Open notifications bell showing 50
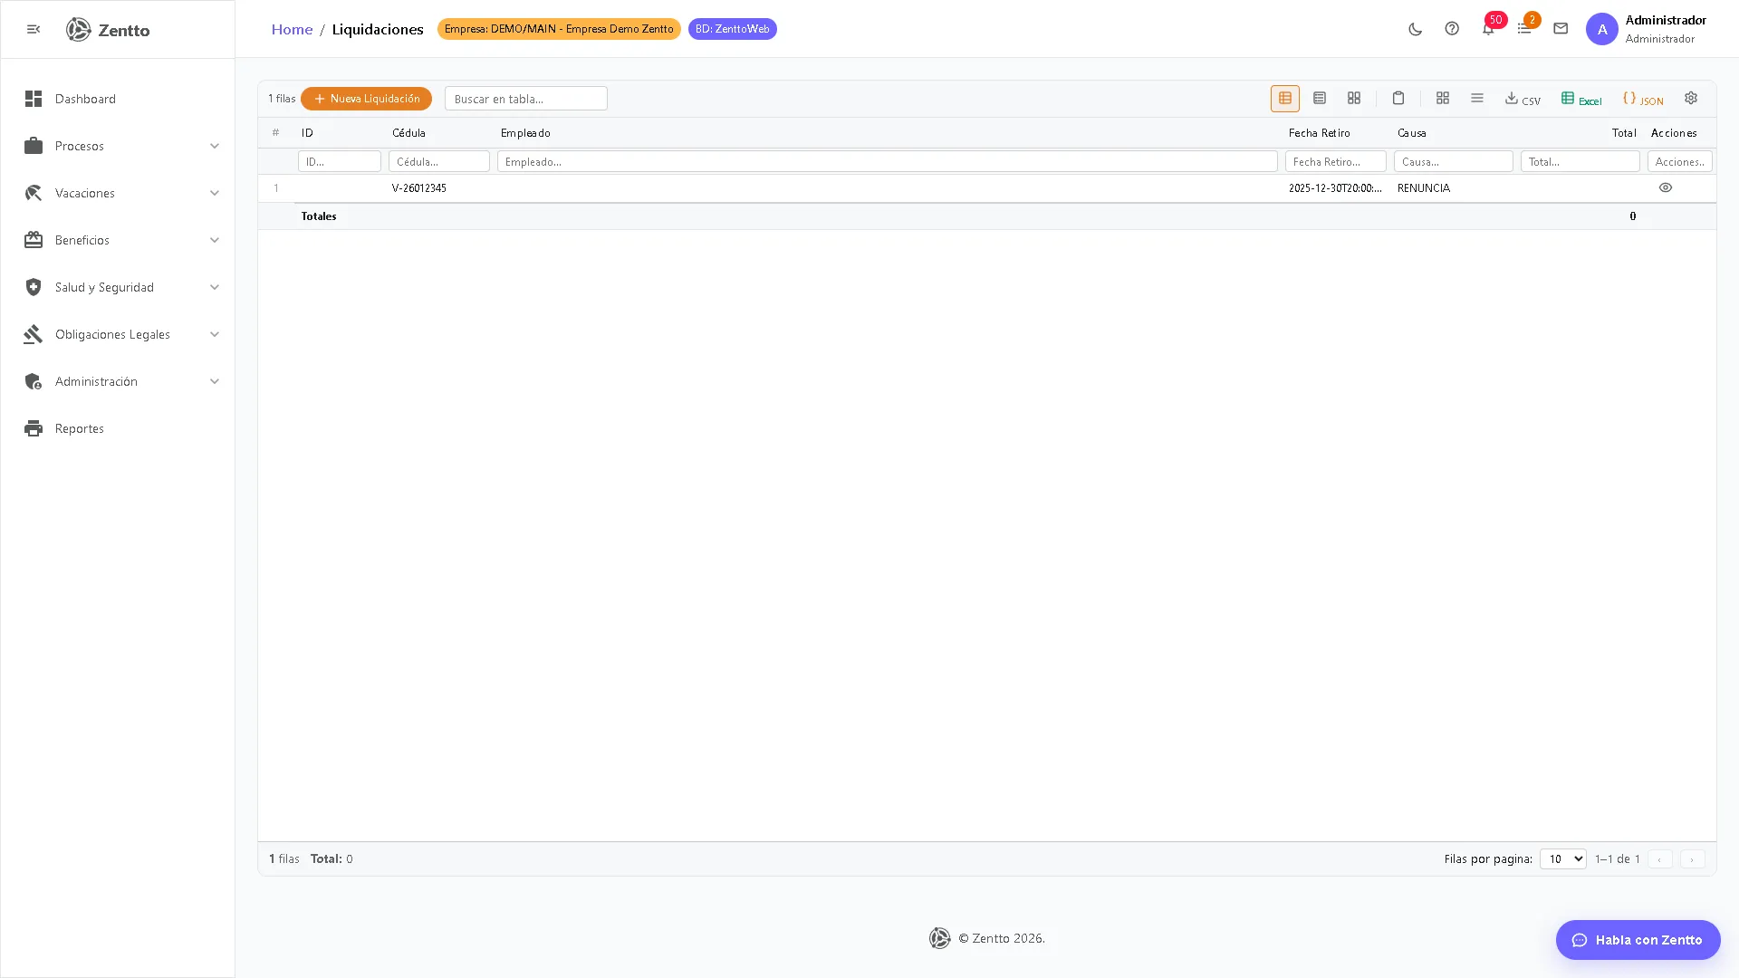The height and width of the screenshot is (978, 1739). [1488, 29]
